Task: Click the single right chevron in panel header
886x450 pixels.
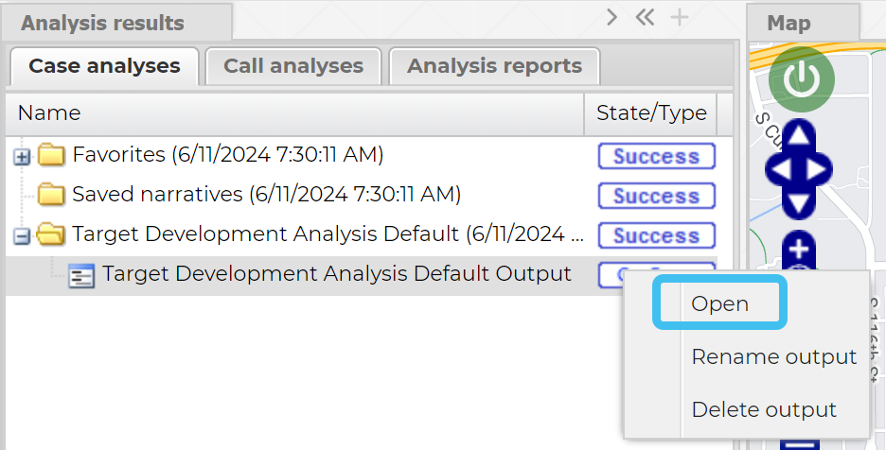Action: (612, 18)
